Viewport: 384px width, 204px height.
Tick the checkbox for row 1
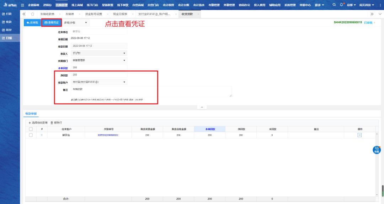31,135
